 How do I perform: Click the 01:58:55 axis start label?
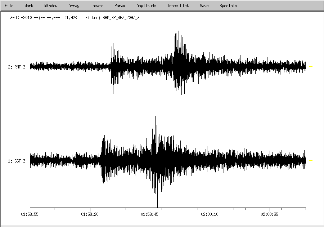tap(30, 214)
